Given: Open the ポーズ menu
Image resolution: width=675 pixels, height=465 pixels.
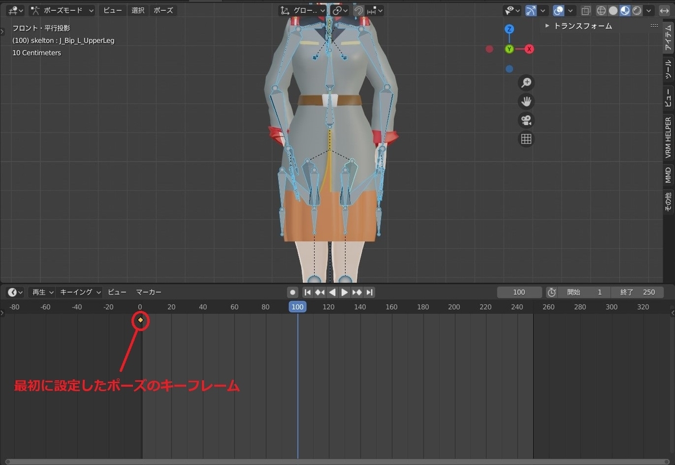Looking at the screenshot, I should tap(163, 10).
